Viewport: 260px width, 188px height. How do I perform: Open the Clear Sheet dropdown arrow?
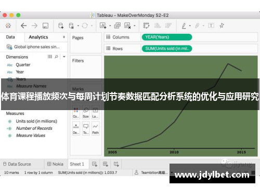(x=135, y=25)
